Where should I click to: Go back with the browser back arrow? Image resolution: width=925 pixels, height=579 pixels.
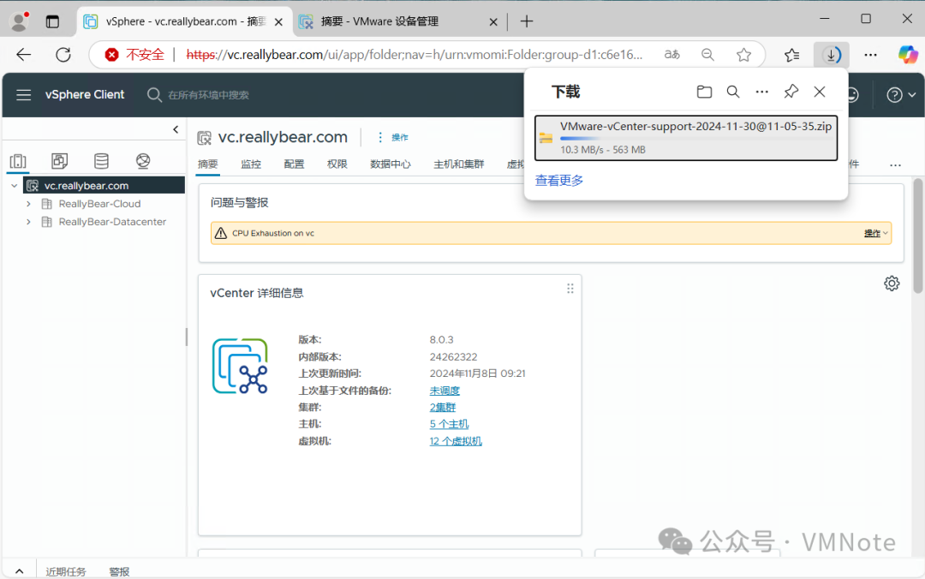24,55
